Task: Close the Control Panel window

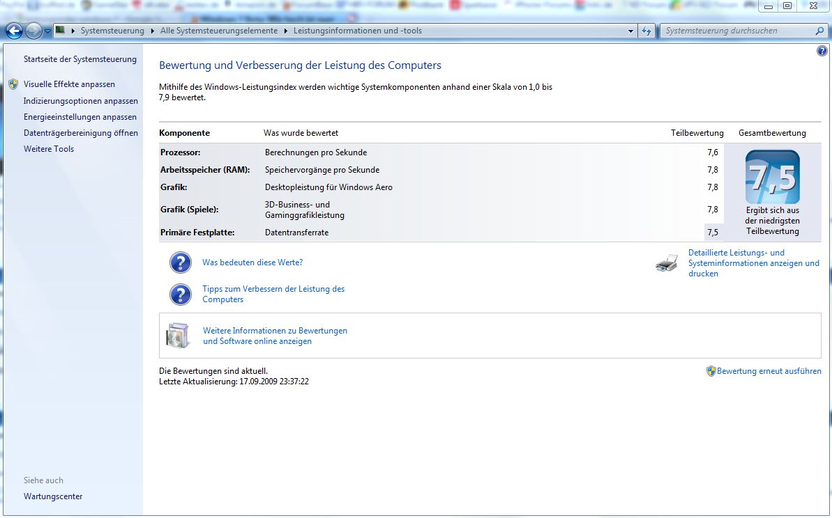Action: pyautogui.click(x=813, y=6)
